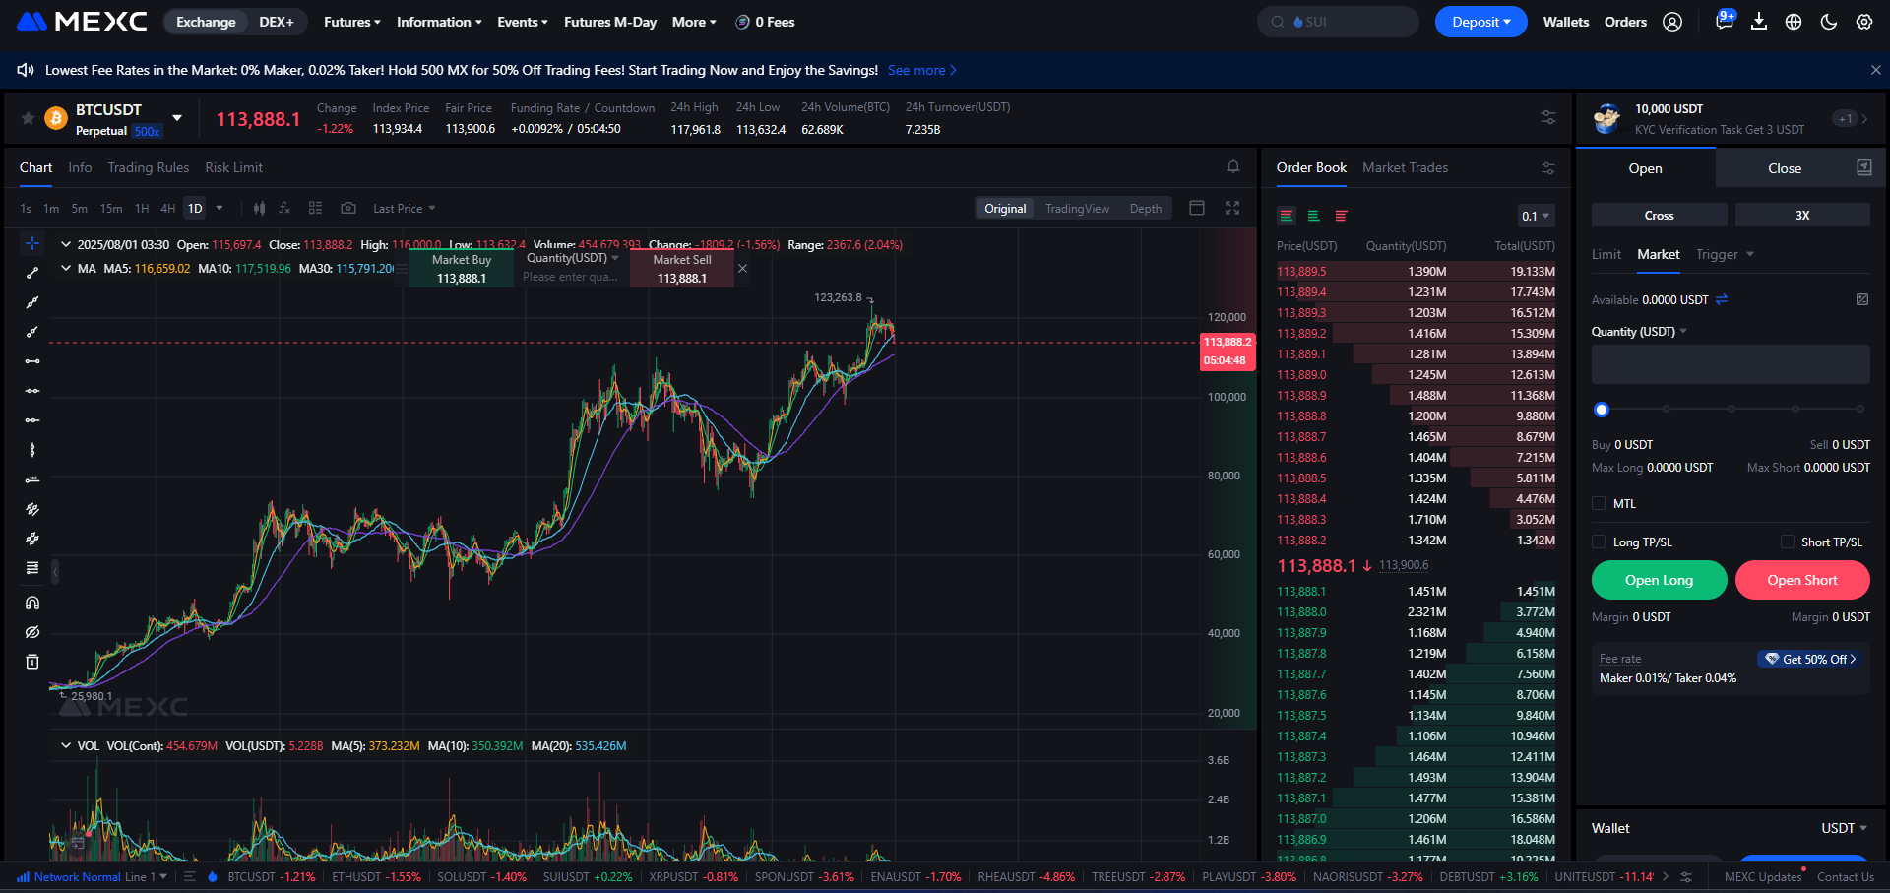Collapse the MA indicator legend chevron
Screen dimensions: 1890x893
click(66, 268)
